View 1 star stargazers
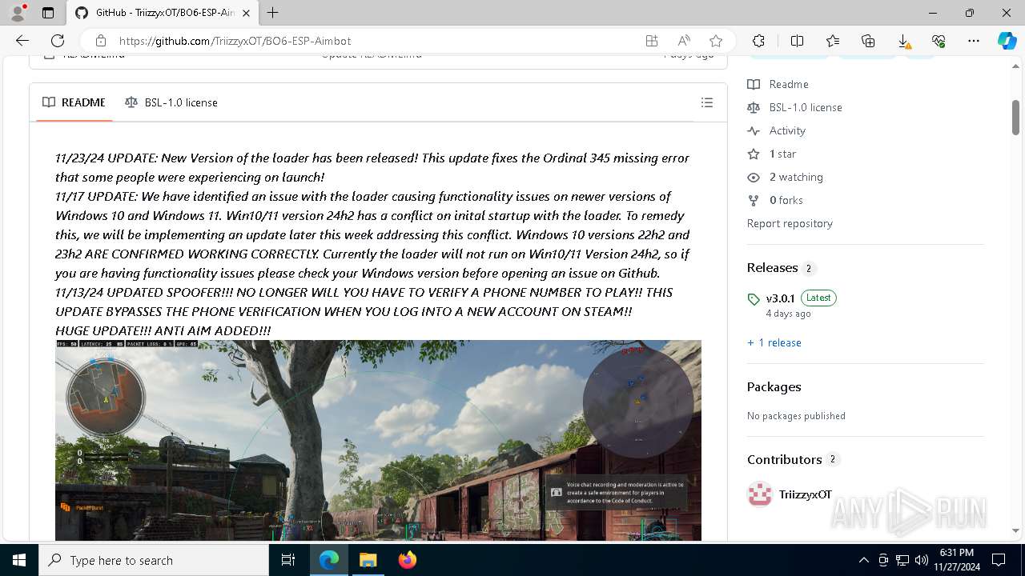 click(x=772, y=154)
